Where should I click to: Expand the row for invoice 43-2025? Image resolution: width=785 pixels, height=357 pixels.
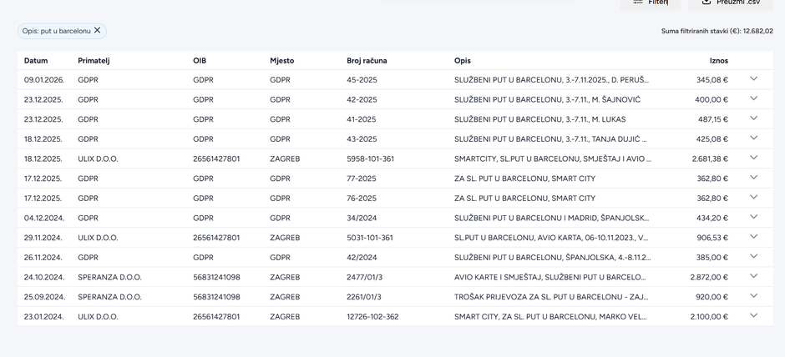pyautogui.click(x=753, y=138)
